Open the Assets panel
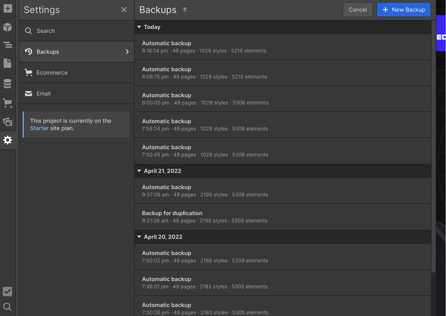 (x=7, y=122)
